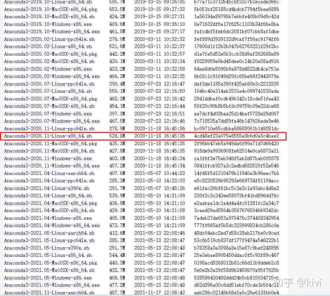Download Anaconda3-2020.11-MacOSX-x86_64.pkg
The height and width of the screenshot is (296, 330).
click(50, 144)
